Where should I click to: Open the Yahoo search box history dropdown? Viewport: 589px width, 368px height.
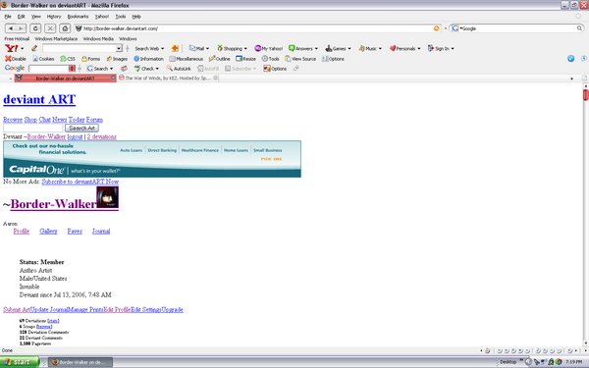point(119,48)
